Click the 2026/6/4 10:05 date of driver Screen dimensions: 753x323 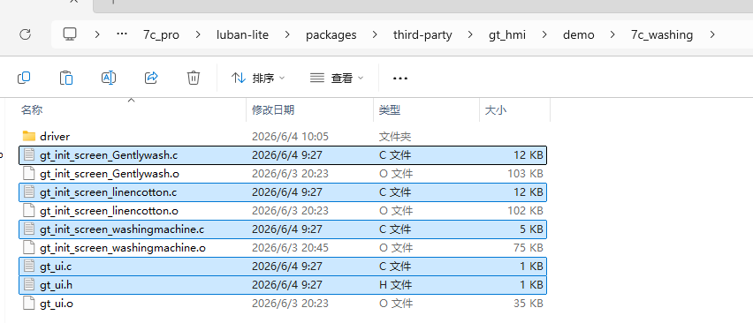click(290, 137)
